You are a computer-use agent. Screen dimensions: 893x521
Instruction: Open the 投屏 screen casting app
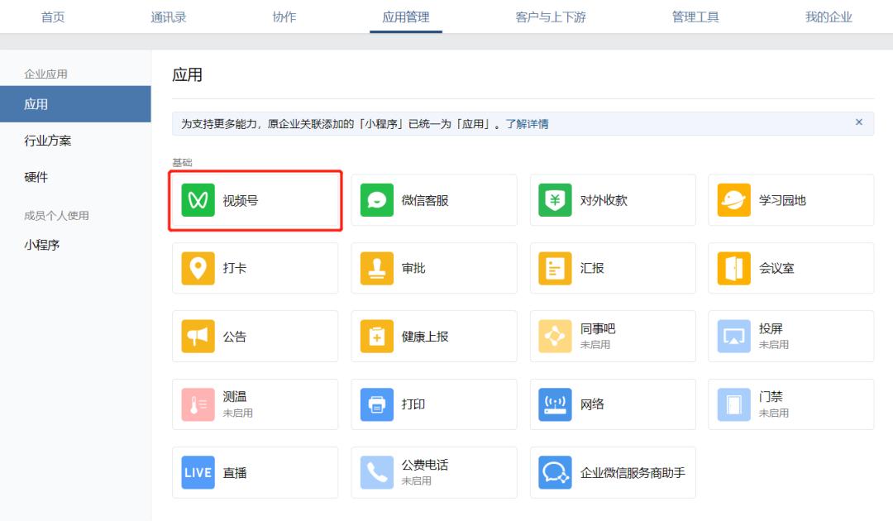click(x=790, y=336)
